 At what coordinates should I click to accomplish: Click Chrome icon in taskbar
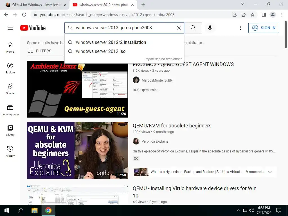[48, 210]
